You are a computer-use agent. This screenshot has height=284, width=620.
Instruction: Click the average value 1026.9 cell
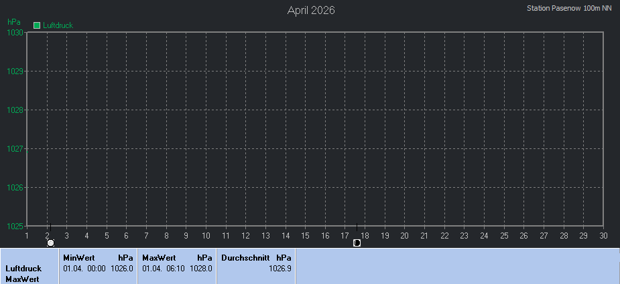[280, 268]
